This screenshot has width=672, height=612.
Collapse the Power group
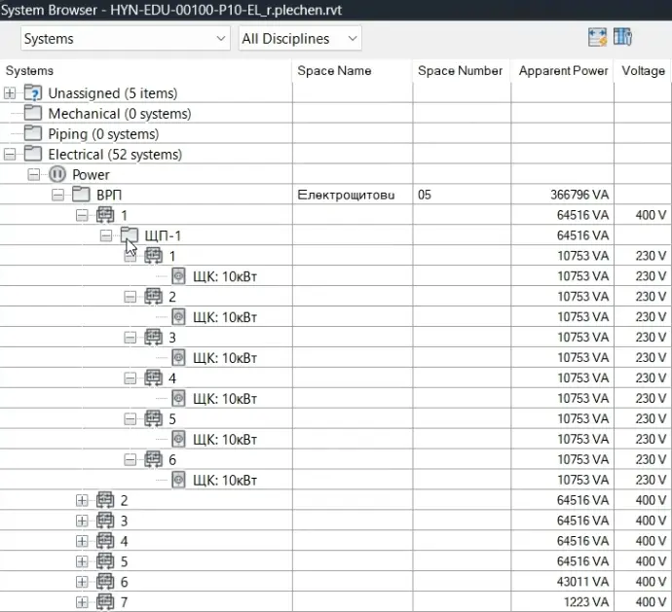pos(34,175)
